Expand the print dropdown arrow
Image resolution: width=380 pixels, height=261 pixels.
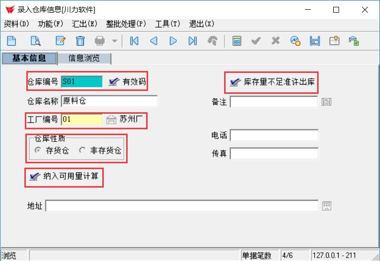(114, 41)
